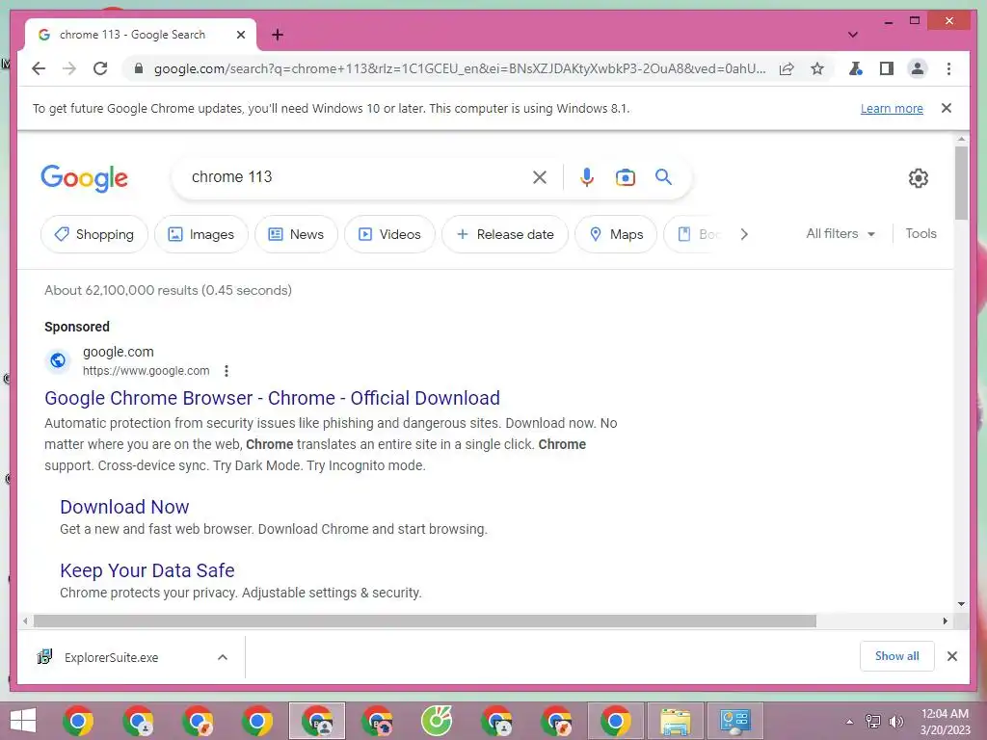The width and height of the screenshot is (987, 740).
Task: Click the horizontal scrollbar thumb
Action: 425,621
